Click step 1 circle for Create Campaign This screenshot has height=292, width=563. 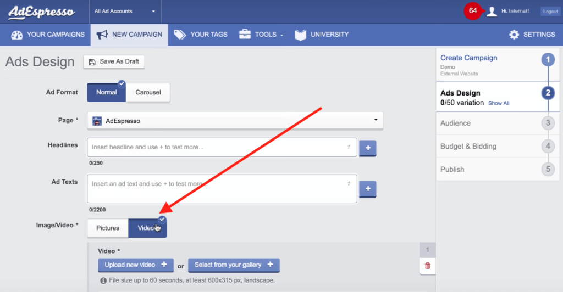547,60
